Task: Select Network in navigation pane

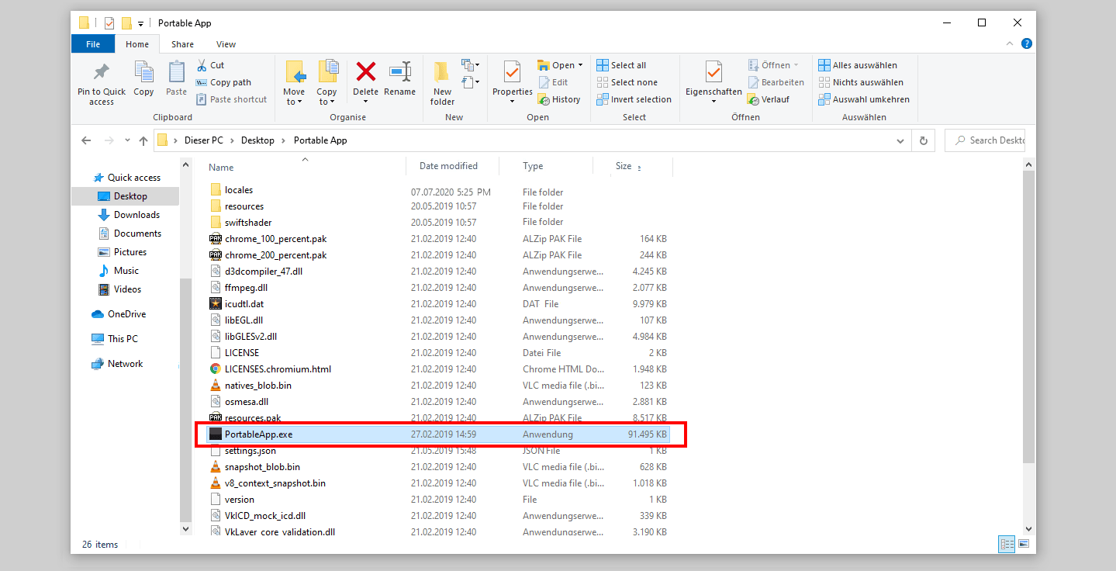Action: [117, 364]
